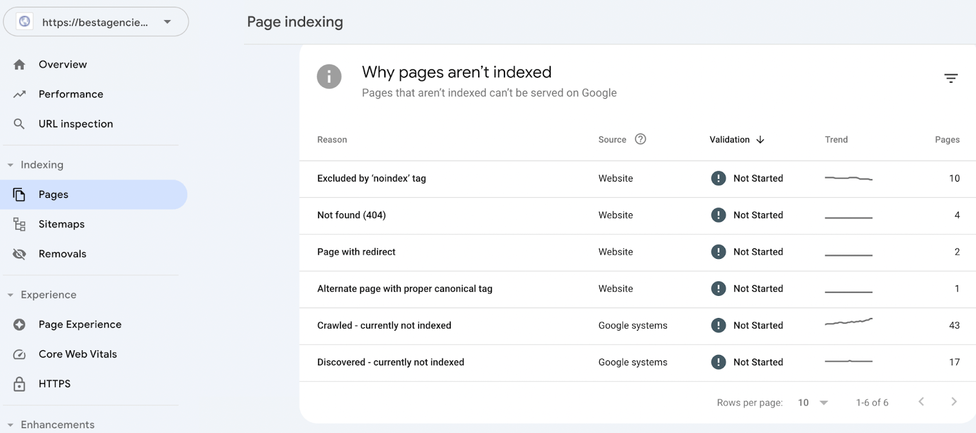The height and width of the screenshot is (433, 976).
Task: Go to Page Experience in sidebar
Action: (80, 325)
